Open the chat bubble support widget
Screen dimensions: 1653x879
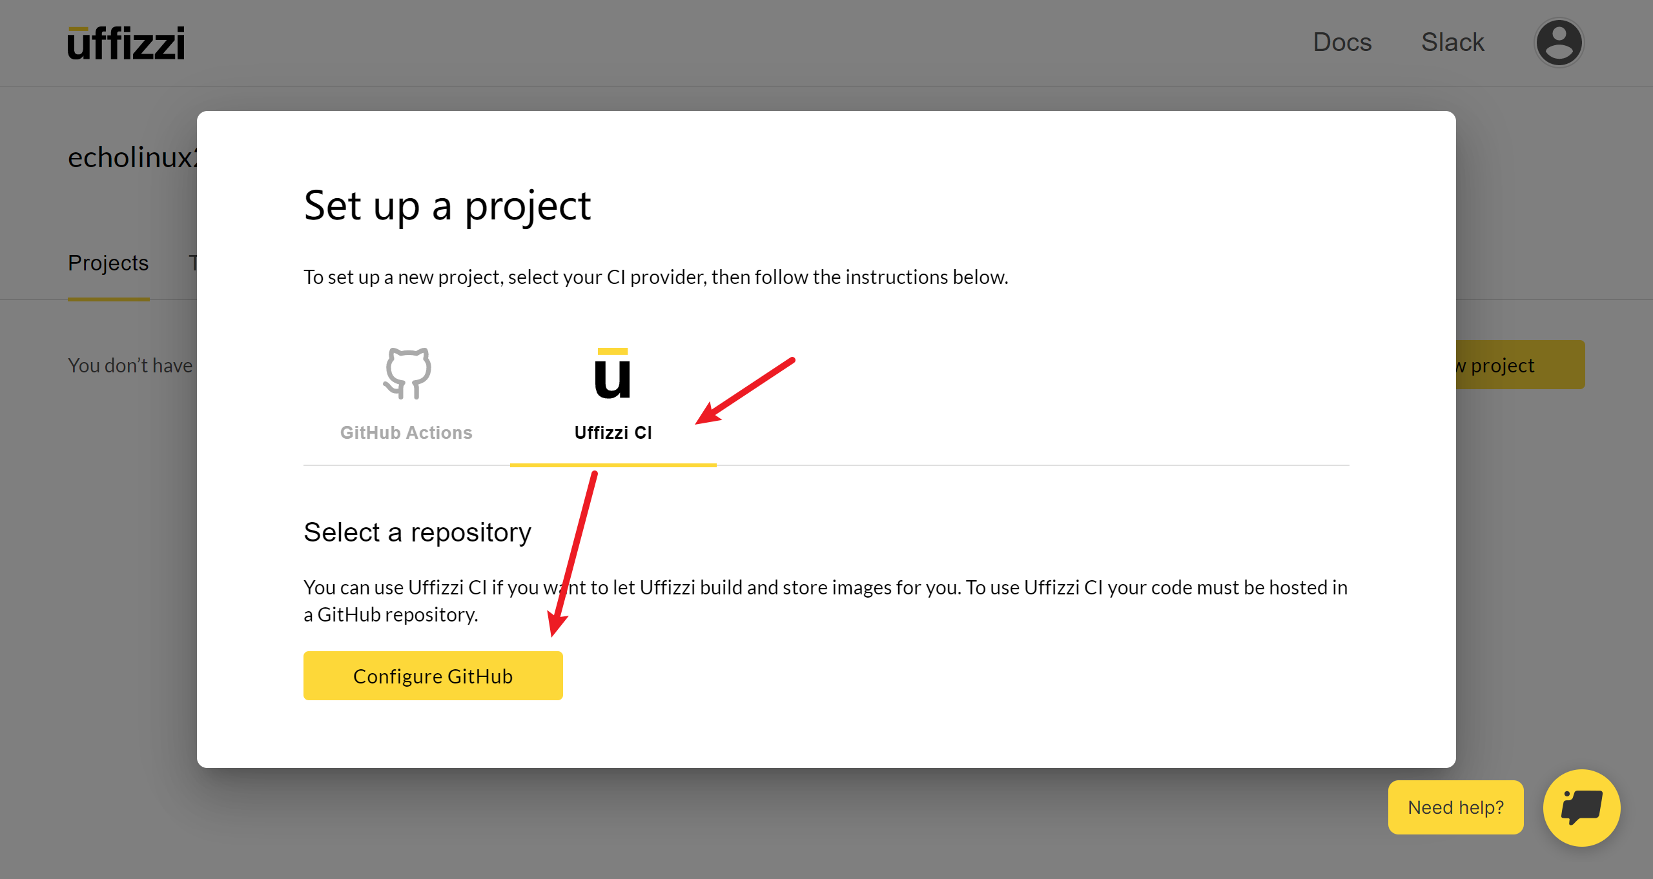click(1581, 807)
